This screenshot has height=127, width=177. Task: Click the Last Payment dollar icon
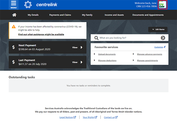coord(14,62)
